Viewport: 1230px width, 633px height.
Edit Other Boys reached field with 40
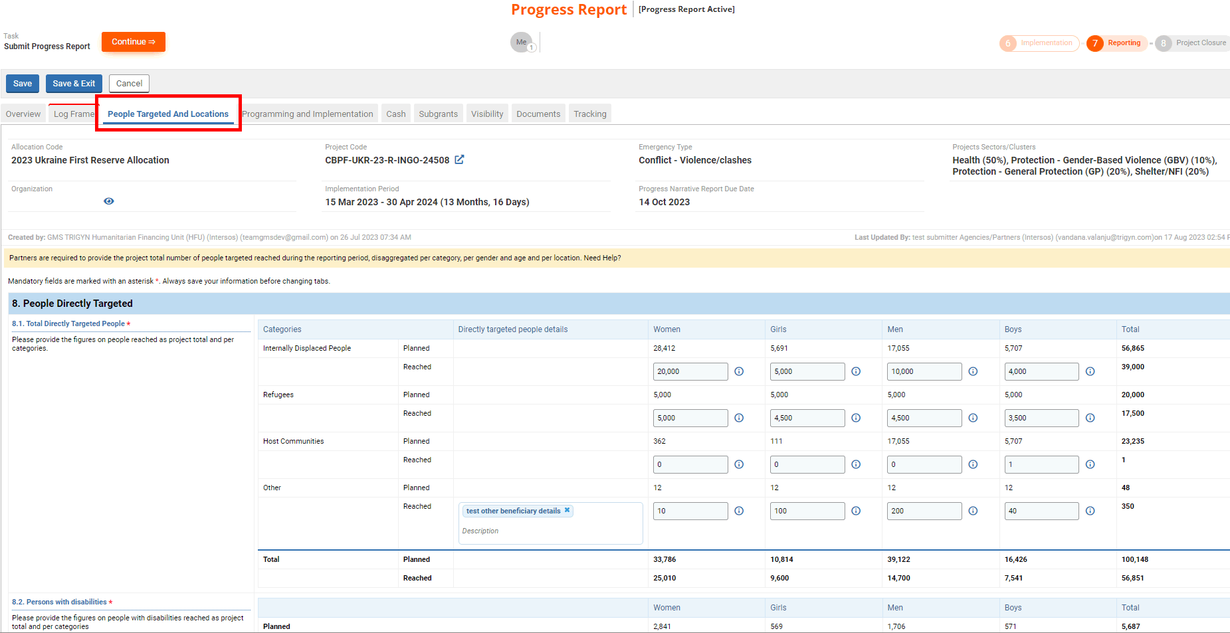1042,511
